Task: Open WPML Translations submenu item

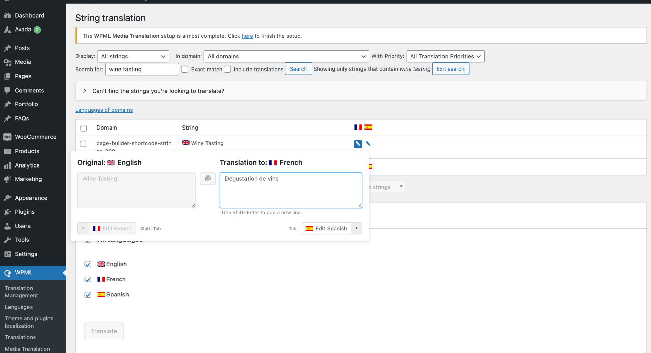Action: (x=20, y=337)
